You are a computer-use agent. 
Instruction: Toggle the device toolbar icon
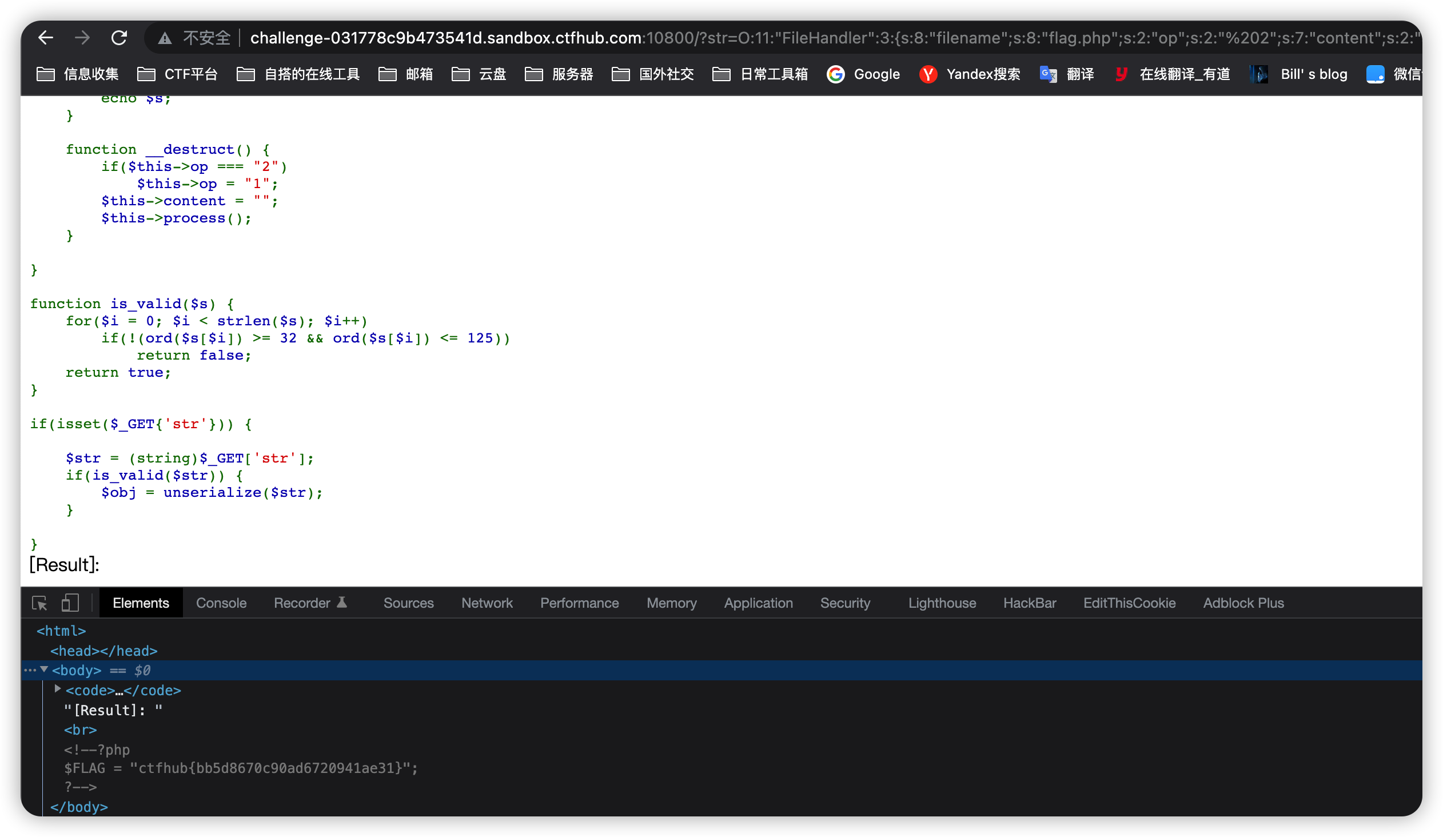[x=70, y=603]
